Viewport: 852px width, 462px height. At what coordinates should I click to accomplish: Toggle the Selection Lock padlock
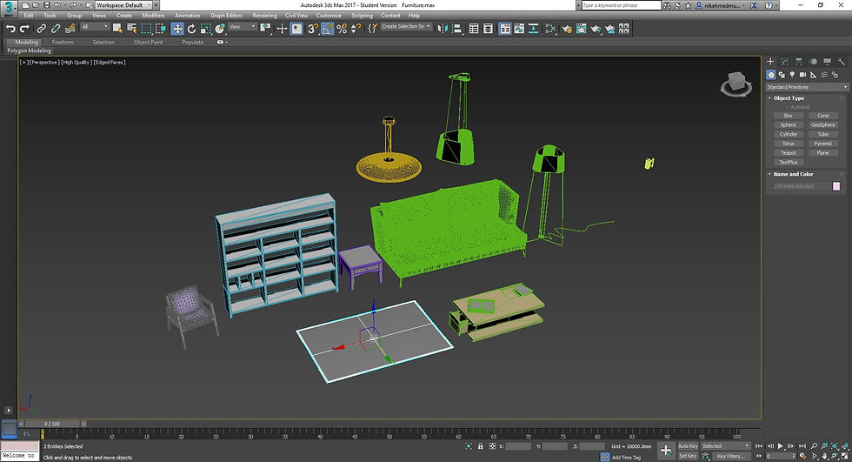480,446
